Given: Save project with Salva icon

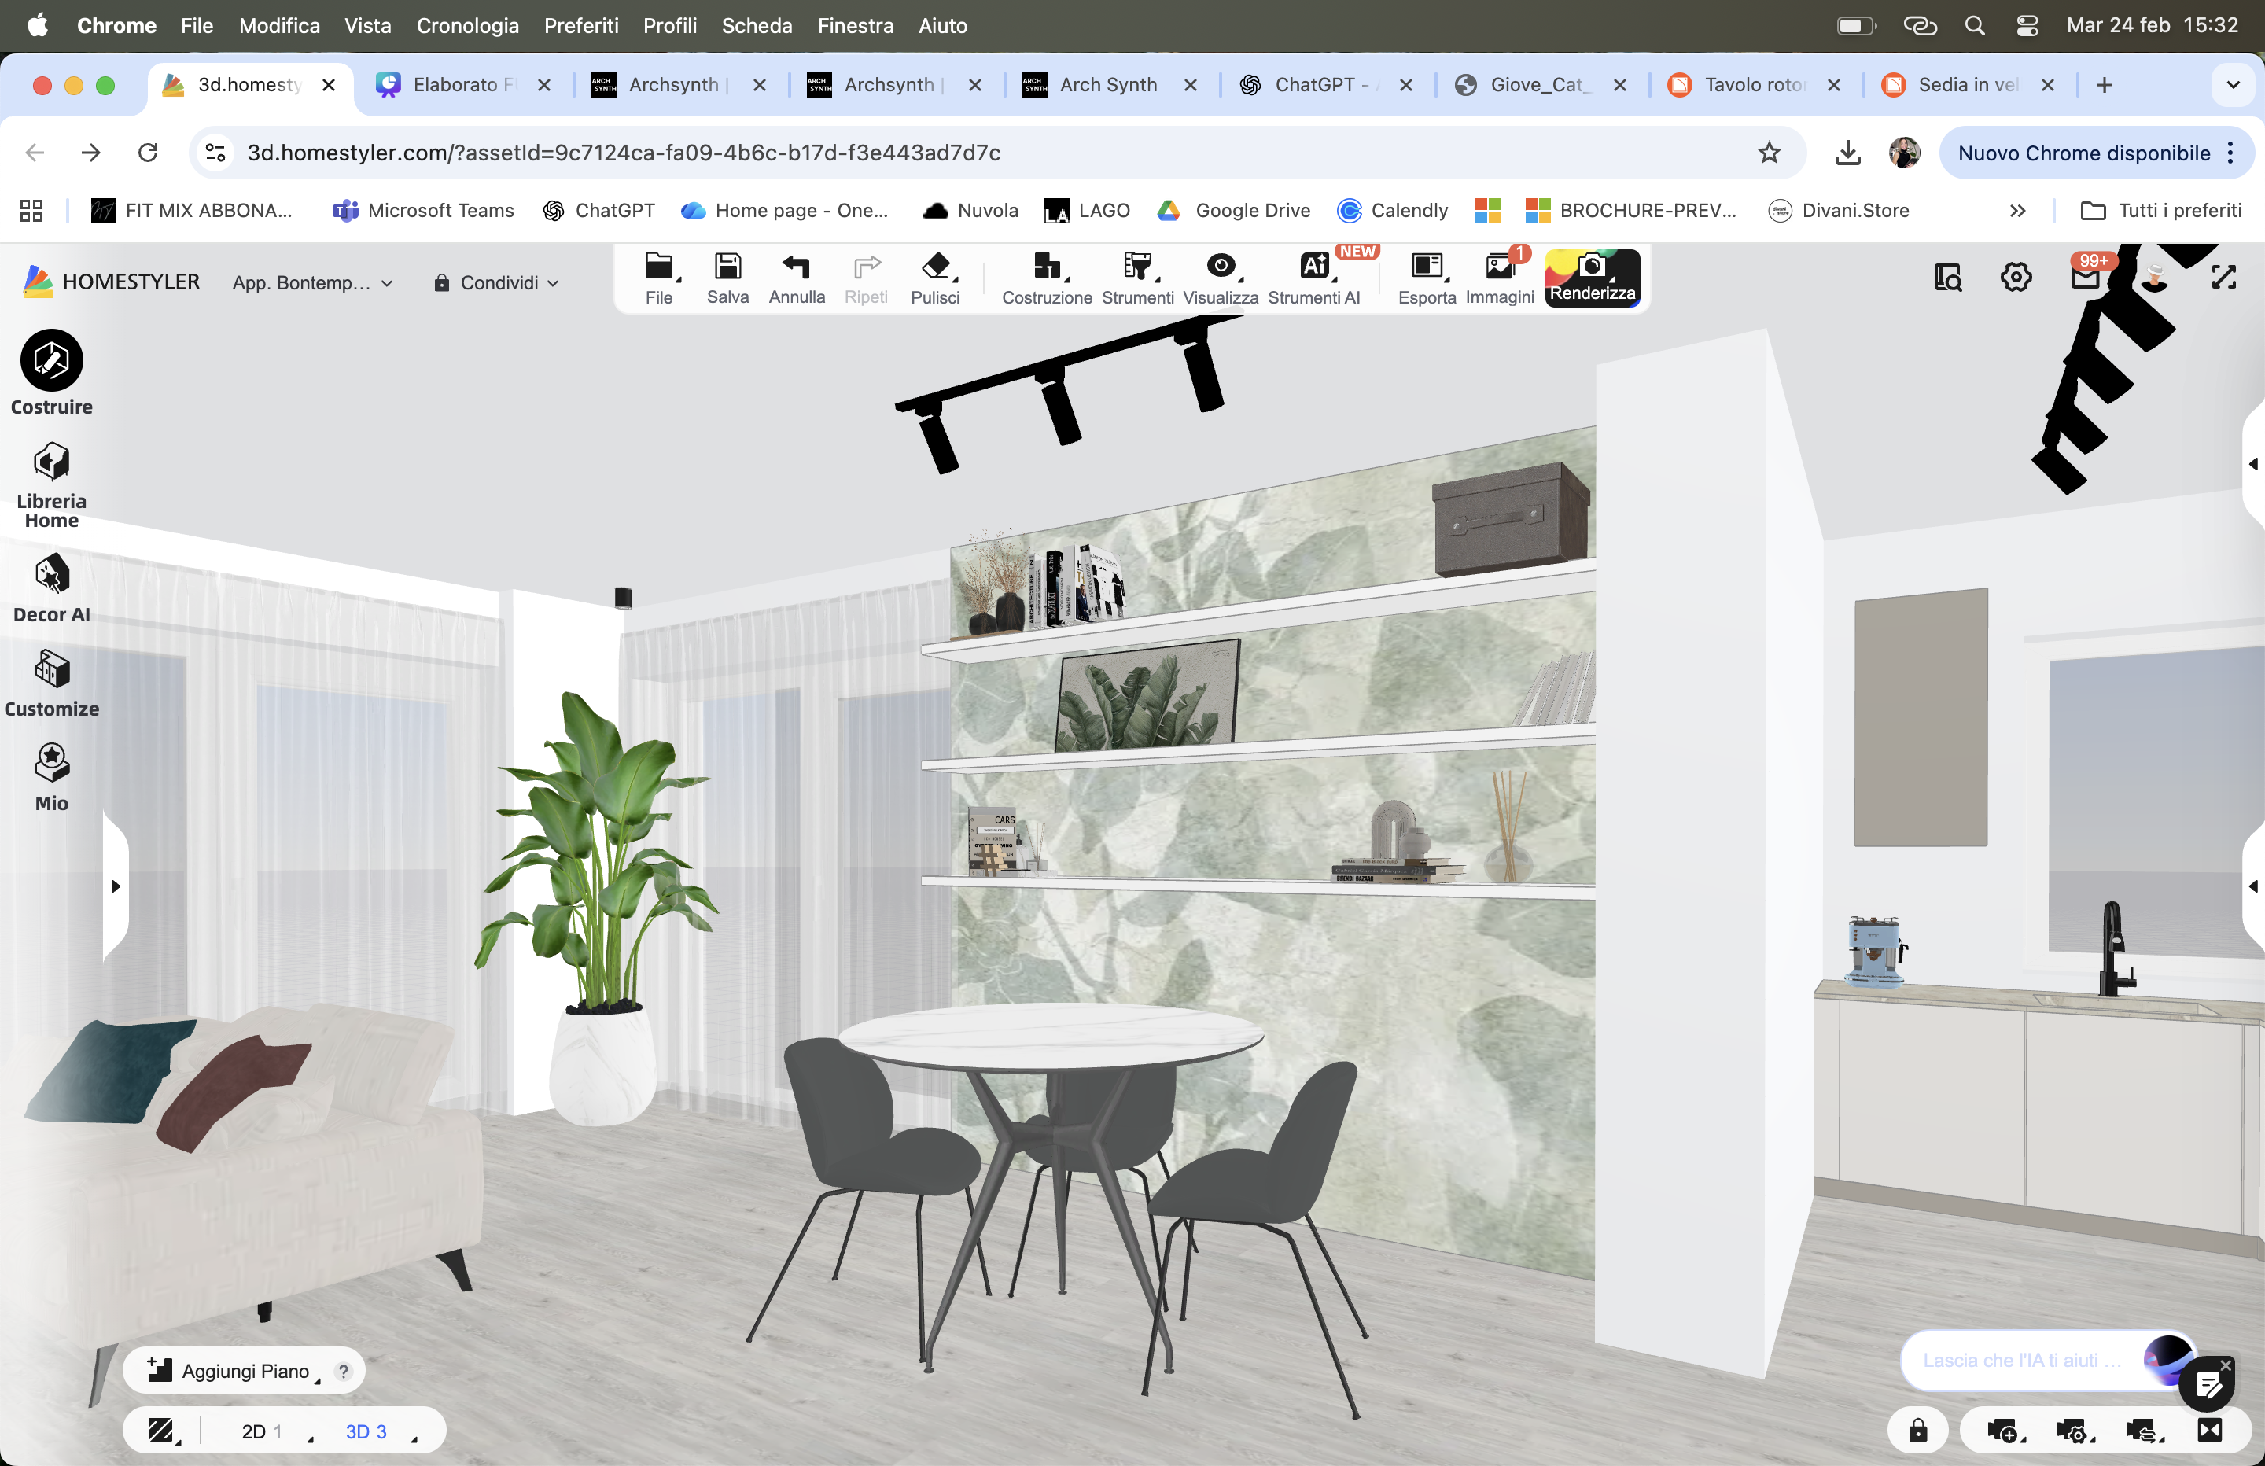Looking at the screenshot, I should pyautogui.click(x=727, y=278).
